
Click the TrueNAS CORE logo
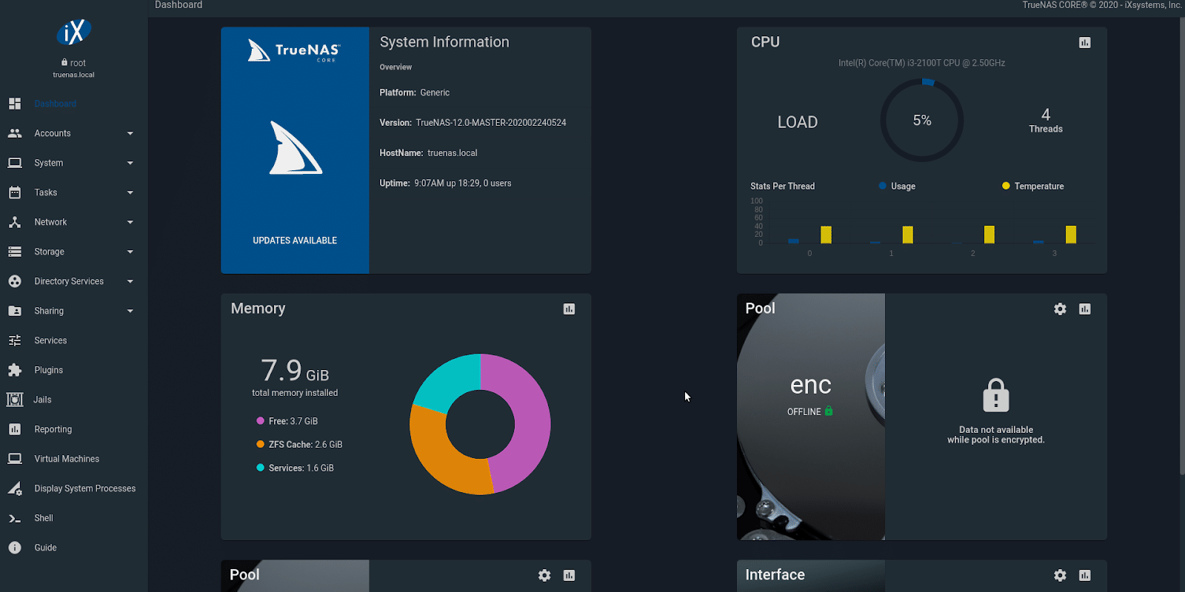(294, 50)
